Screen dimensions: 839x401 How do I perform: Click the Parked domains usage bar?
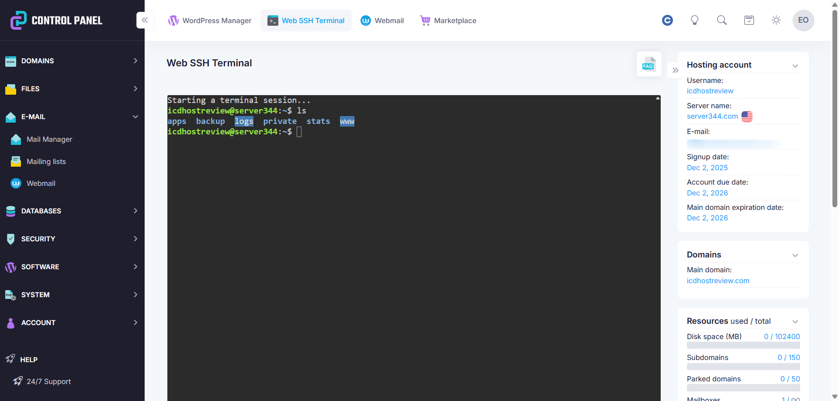tap(743, 388)
